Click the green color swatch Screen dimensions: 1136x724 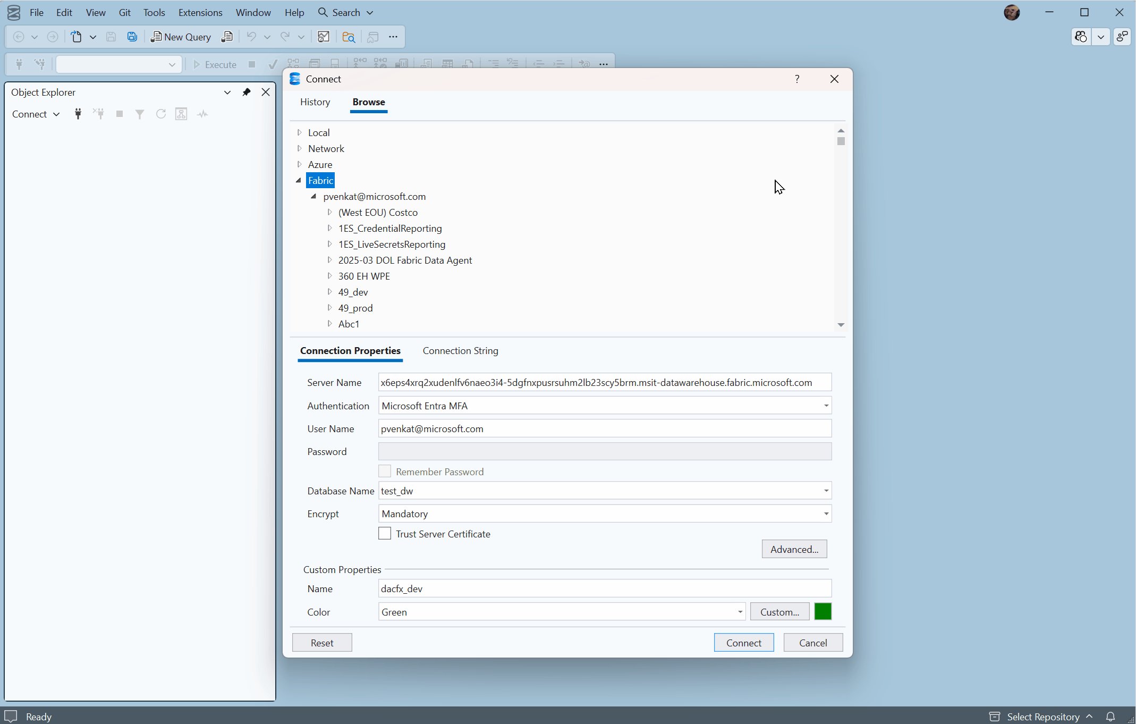[823, 611]
